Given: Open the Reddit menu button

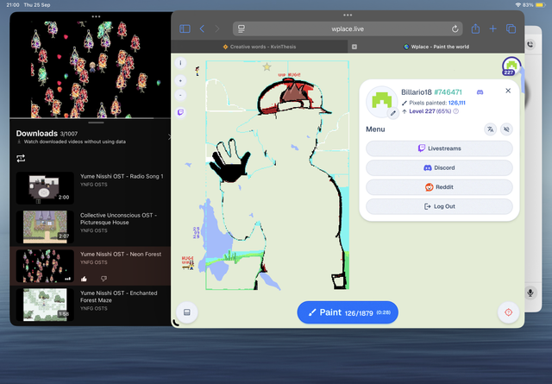Looking at the screenshot, I should 439,187.
